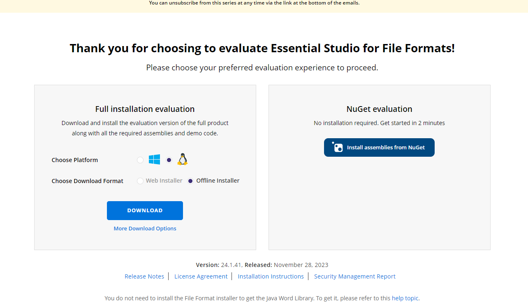Open More Download Options
Image resolution: width=528 pixels, height=304 pixels.
(145, 228)
